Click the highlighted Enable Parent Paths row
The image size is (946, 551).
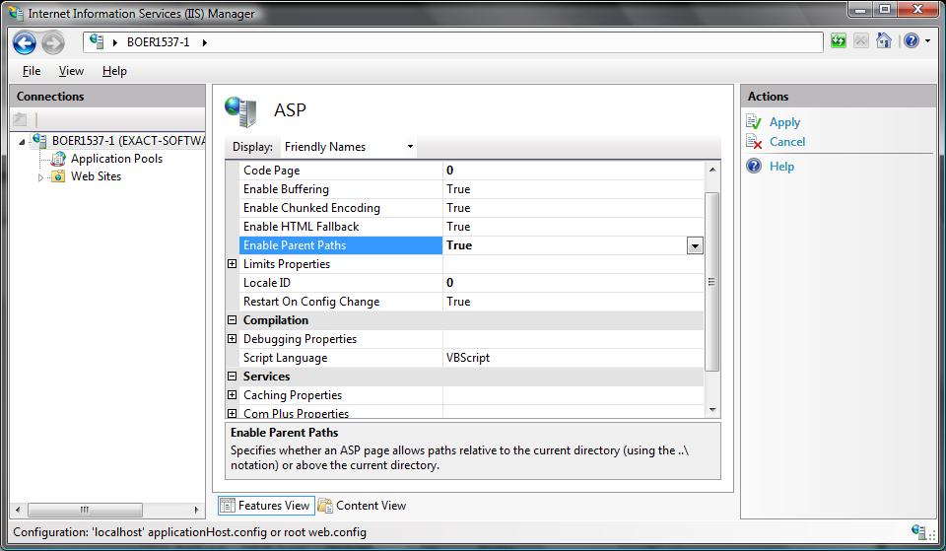click(341, 245)
